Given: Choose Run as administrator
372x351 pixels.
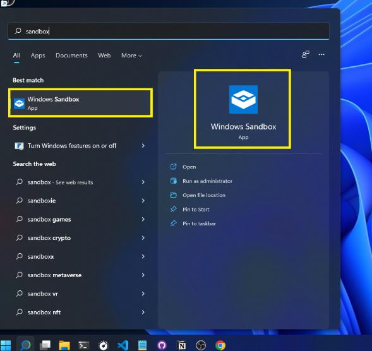Looking at the screenshot, I should click(x=207, y=181).
